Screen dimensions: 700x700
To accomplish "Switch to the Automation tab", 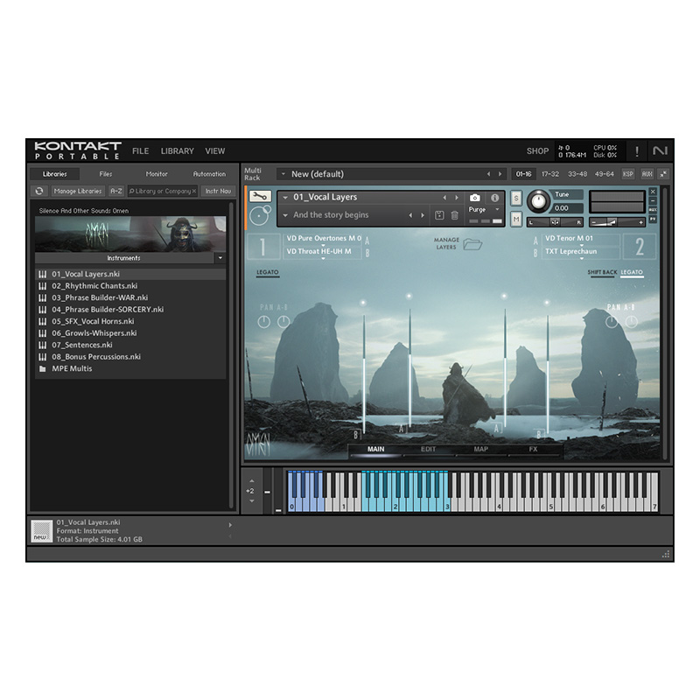I will pos(209,174).
